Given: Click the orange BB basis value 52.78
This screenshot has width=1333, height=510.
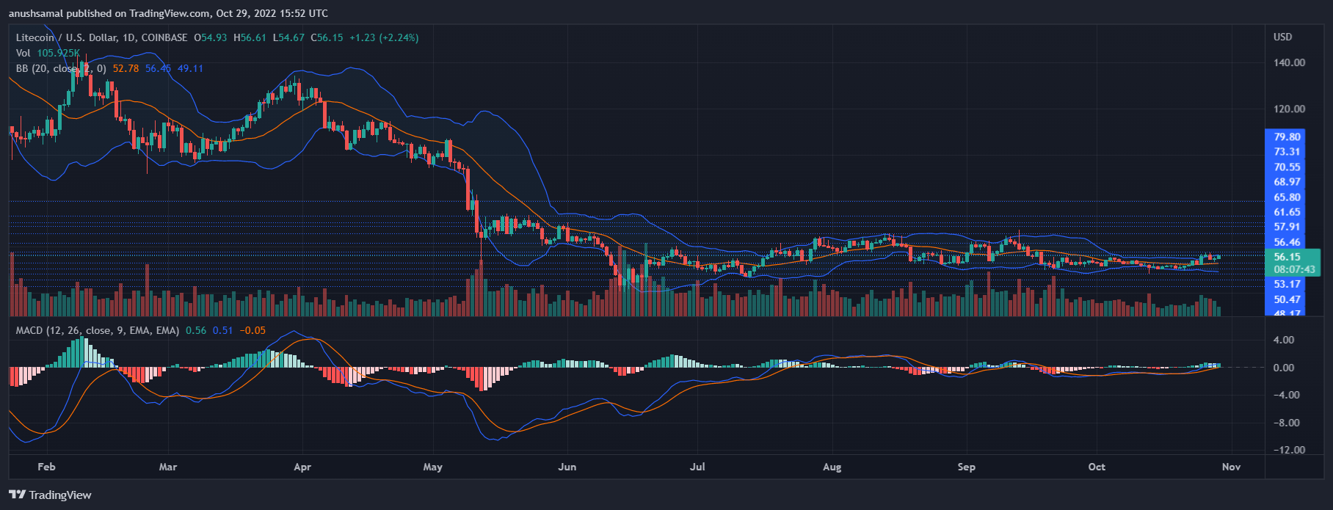Looking at the screenshot, I should [126, 68].
